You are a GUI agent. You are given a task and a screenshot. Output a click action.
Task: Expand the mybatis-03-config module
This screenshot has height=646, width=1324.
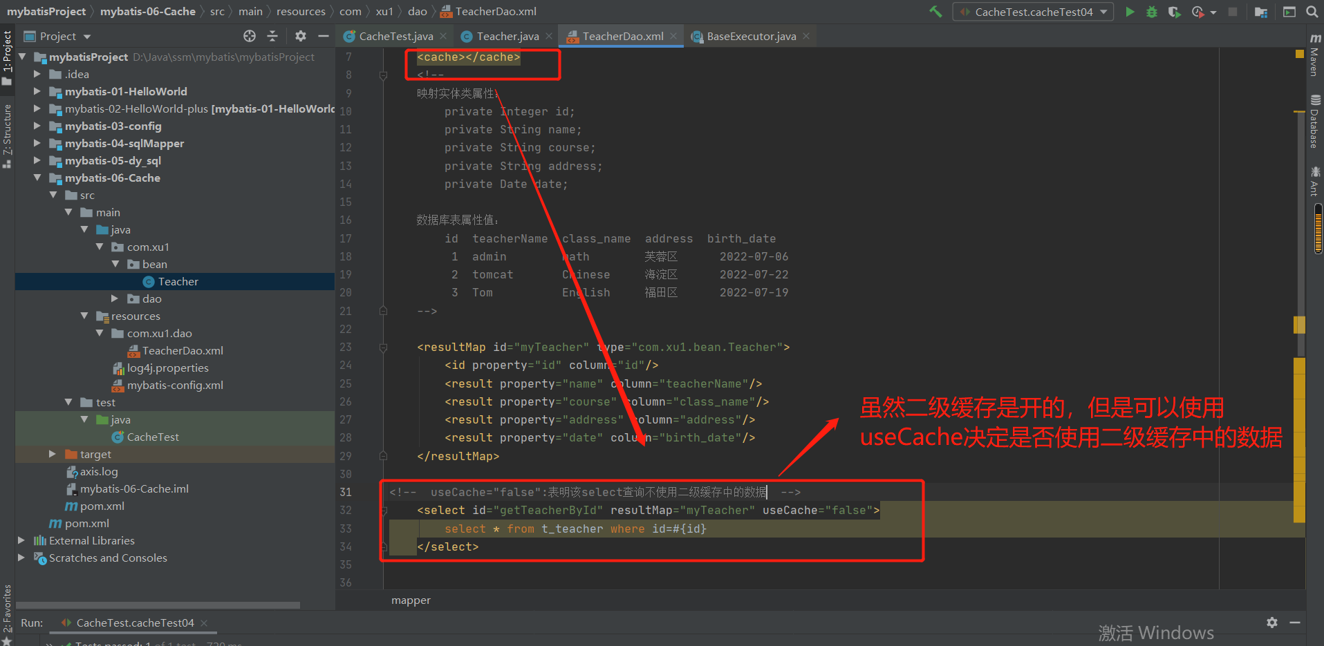click(37, 126)
